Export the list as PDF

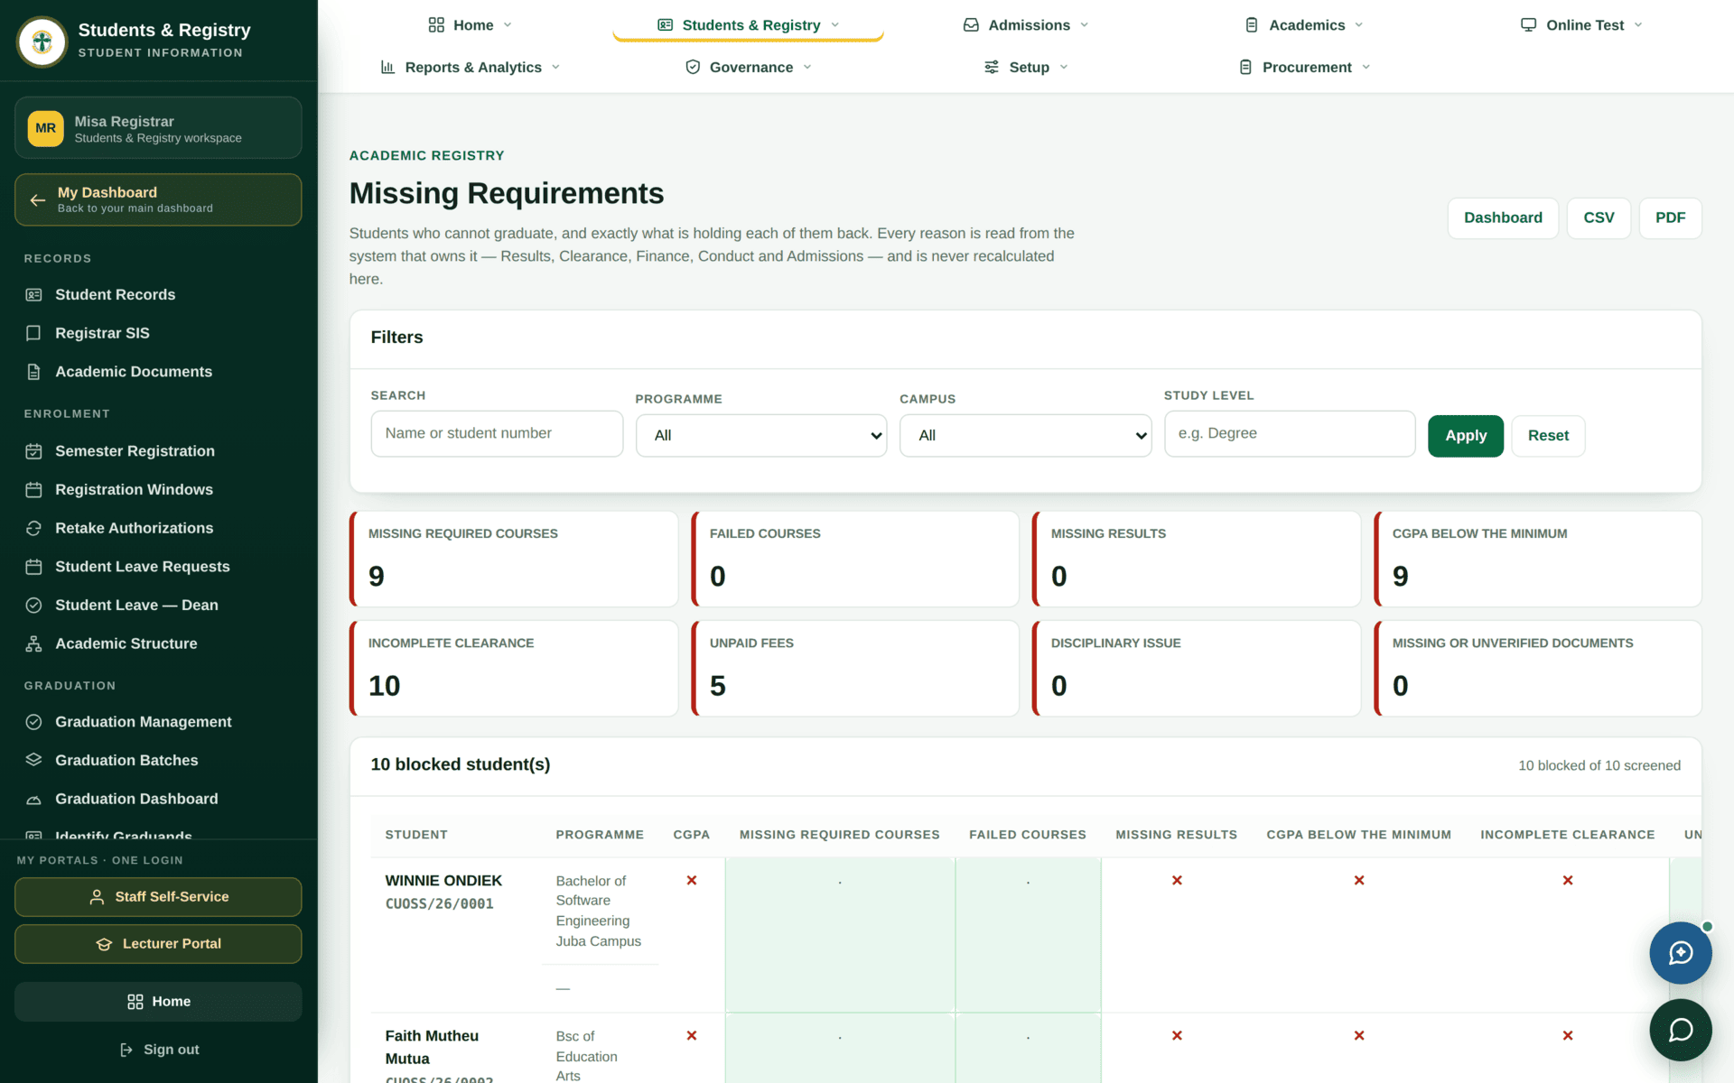tap(1670, 218)
